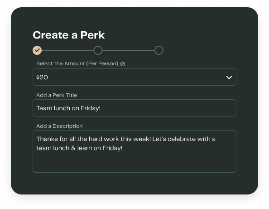The width and height of the screenshot is (269, 209).
Task: Click the completed first step checkmark circle
Action: [x=37, y=50]
